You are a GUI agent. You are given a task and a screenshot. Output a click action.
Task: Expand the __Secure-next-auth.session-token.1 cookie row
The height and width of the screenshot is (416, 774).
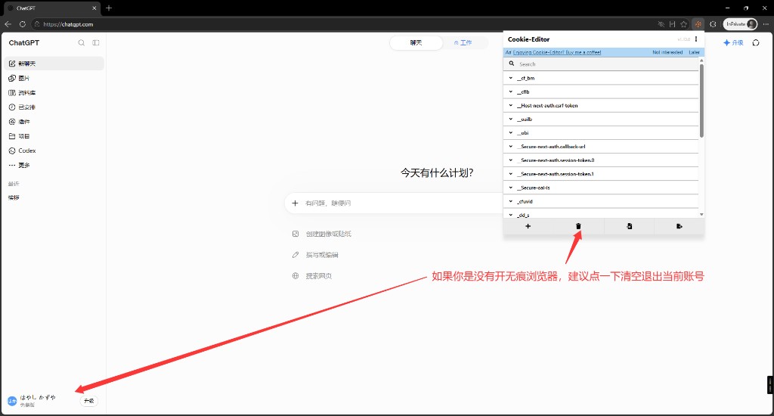coord(601,174)
